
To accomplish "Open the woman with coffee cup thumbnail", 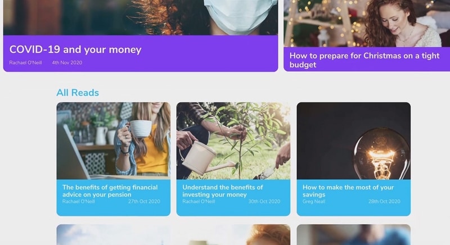I will point(114,140).
